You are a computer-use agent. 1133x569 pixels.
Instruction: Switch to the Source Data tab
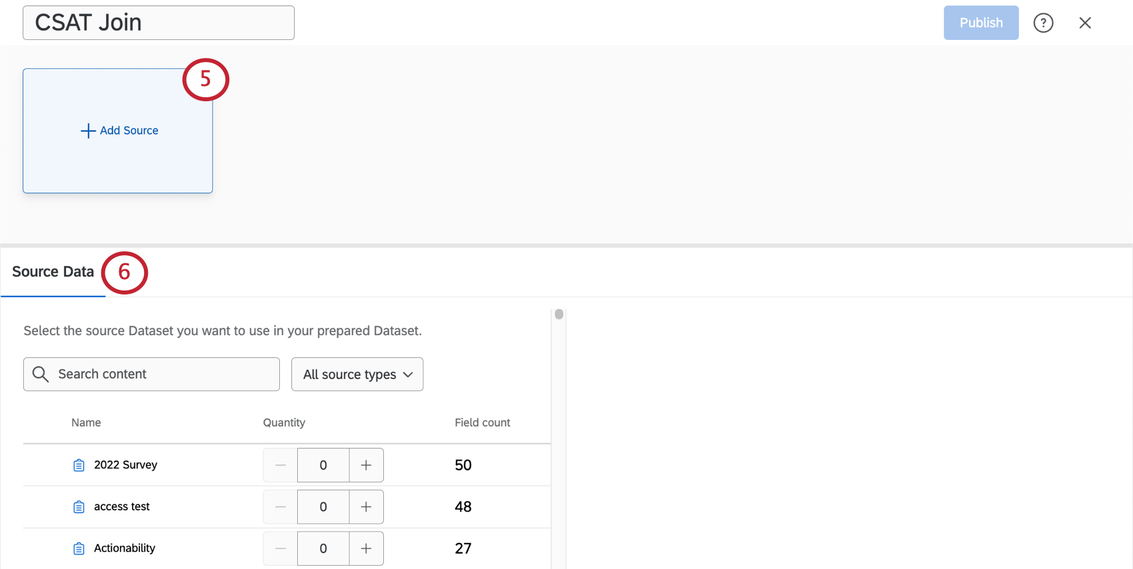pos(53,272)
